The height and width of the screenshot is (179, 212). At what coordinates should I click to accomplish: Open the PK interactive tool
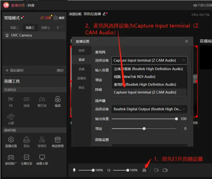tap(11, 102)
